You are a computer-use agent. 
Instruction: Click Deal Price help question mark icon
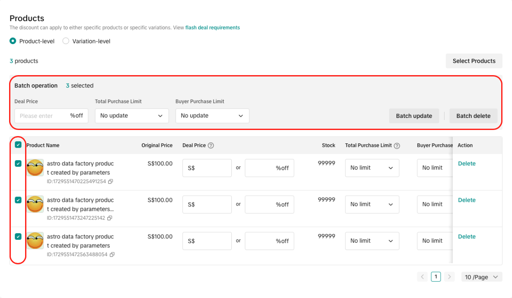tap(211, 146)
